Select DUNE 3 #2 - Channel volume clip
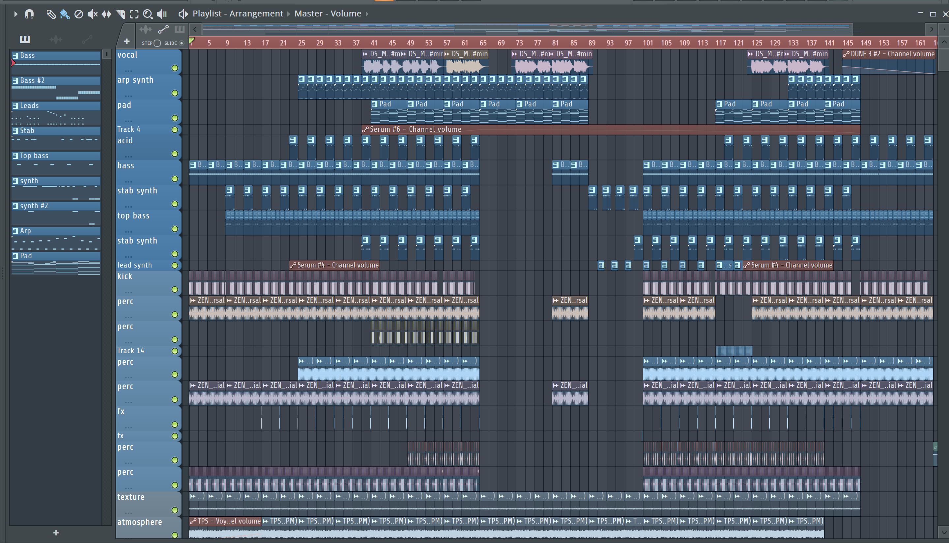 (x=889, y=62)
